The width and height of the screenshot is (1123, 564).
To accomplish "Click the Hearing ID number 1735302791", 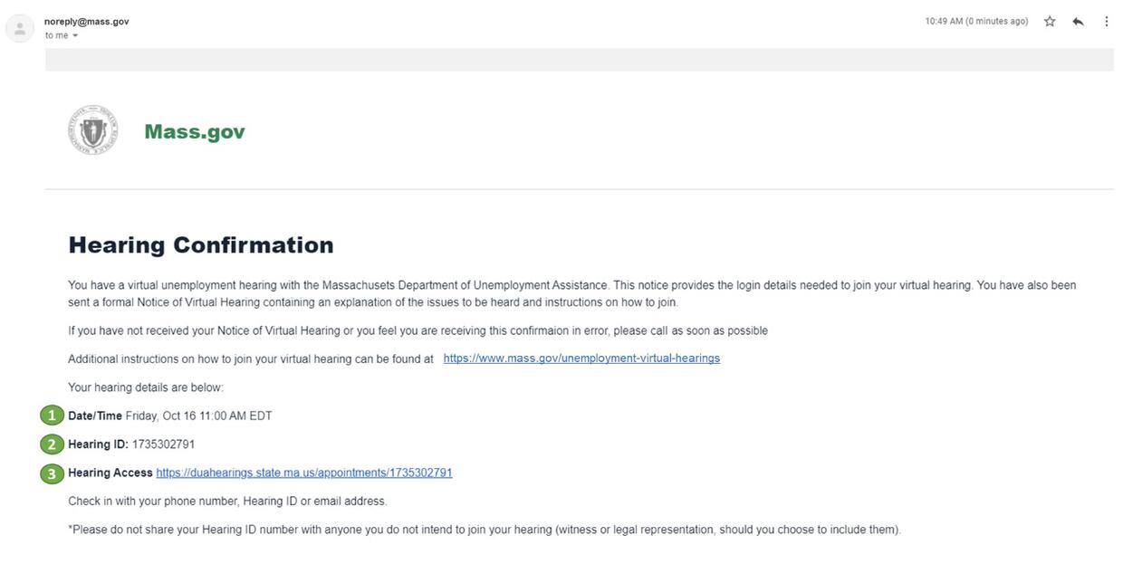I will click(163, 445).
